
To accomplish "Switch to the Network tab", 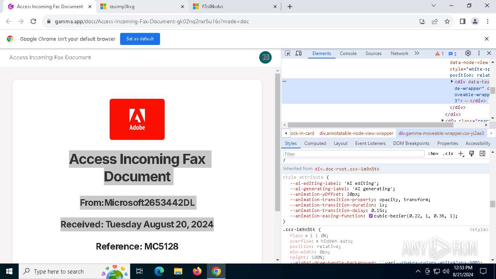I will click(400, 53).
